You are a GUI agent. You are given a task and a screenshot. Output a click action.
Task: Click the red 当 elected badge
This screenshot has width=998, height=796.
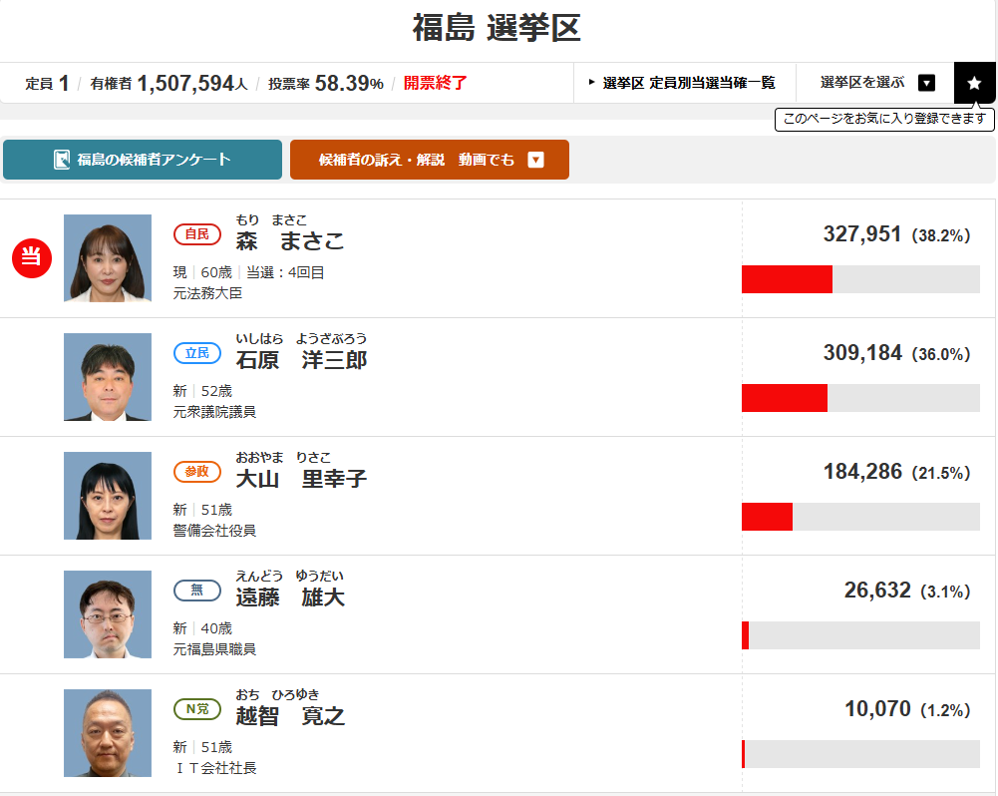(32, 258)
